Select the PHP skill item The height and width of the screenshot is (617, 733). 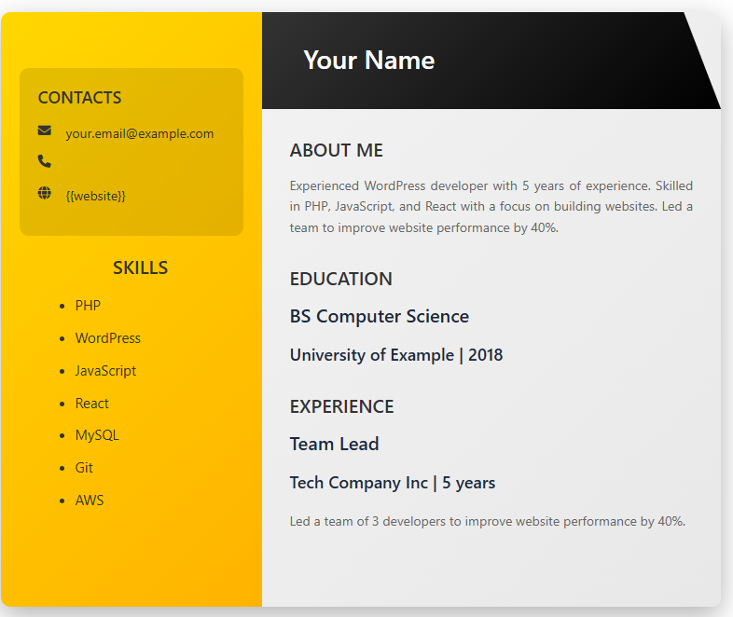[88, 306]
